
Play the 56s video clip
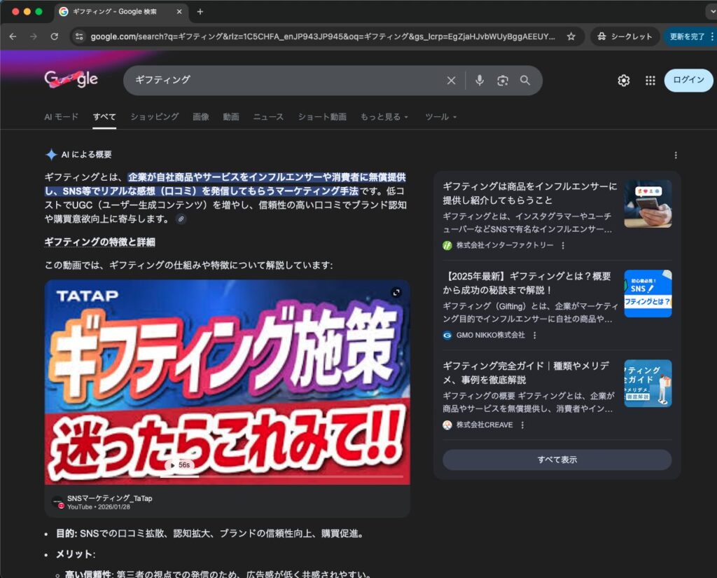pyautogui.click(x=179, y=465)
